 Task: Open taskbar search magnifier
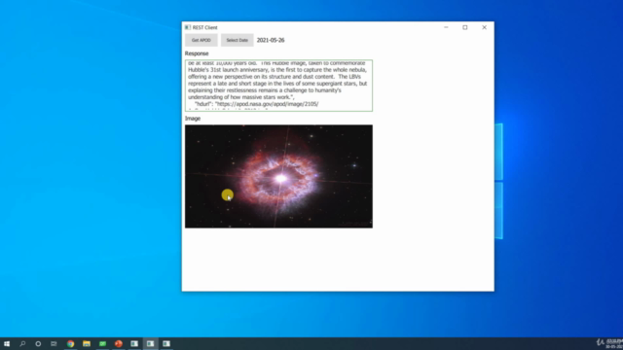pyautogui.click(x=22, y=343)
